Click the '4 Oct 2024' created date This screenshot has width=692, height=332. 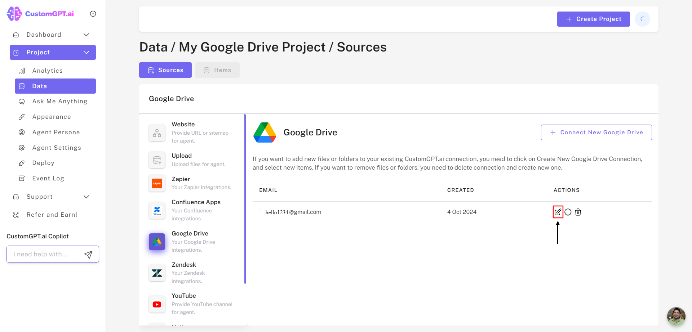pos(462,212)
